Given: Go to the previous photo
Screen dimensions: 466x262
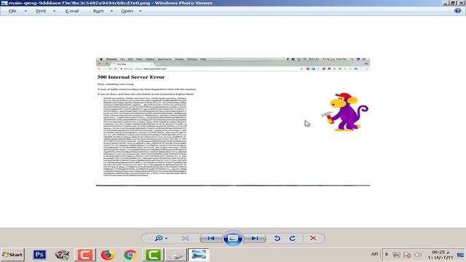Looking at the screenshot, I should coord(211,238).
